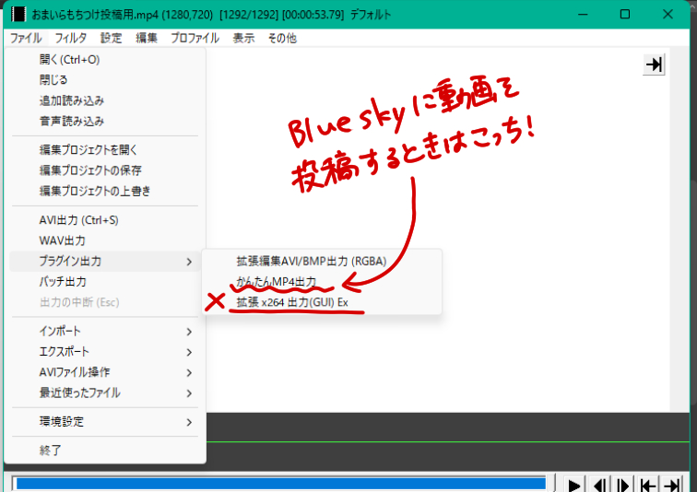The width and height of the screenshot is (697, 492).
Task: Choose 終了 to exit AviUtl
Action: tap(51, 451)
